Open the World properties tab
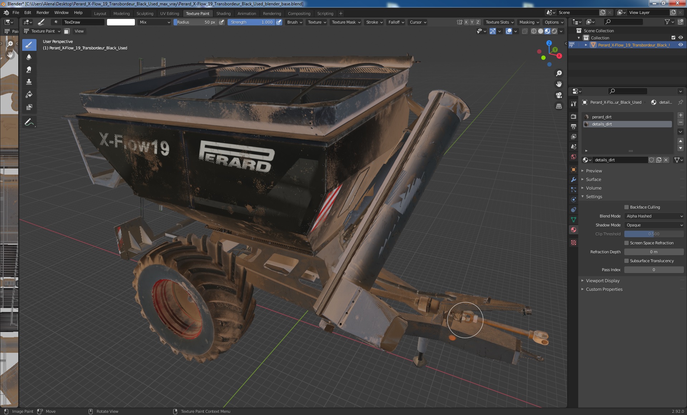The height and width of the screenshot is (415, 687). click(574, 157)
